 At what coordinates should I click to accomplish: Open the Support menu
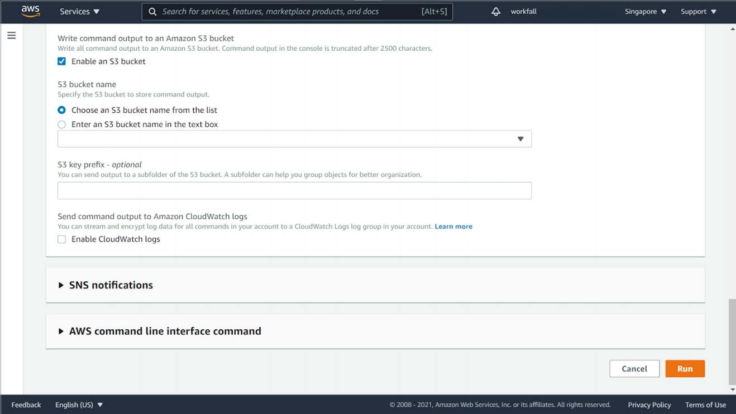pyautogui.click(x=698, y=12)
